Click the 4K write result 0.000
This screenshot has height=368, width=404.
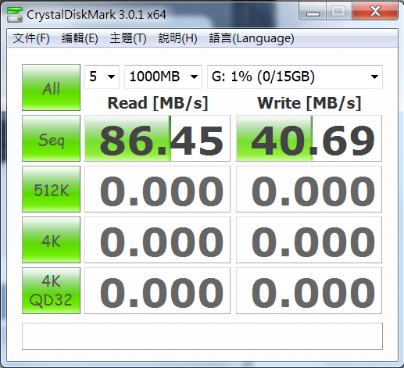point(309,240)
